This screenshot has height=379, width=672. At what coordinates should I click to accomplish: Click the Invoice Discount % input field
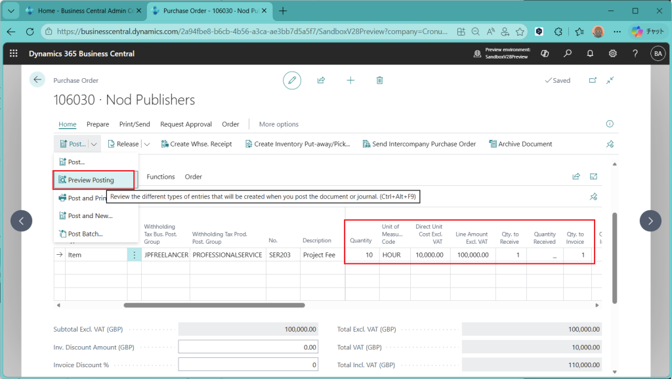coord(249,365)
